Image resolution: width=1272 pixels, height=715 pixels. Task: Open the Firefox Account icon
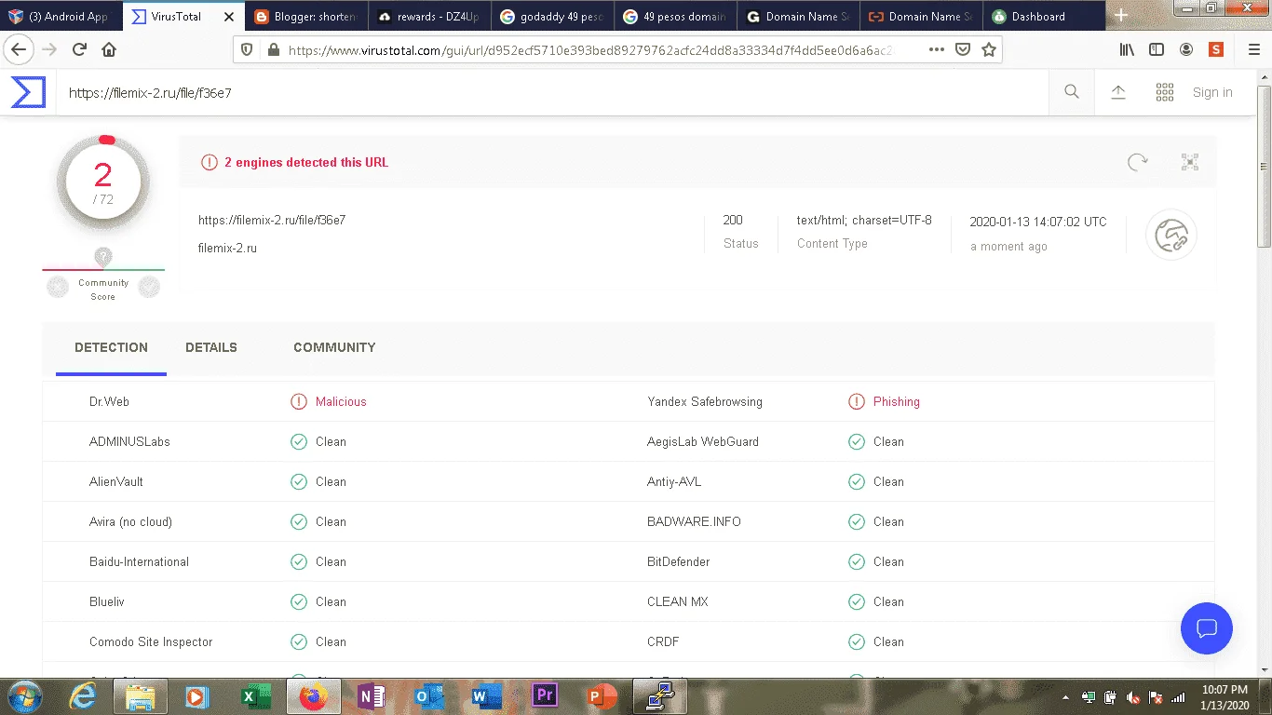(1186, 50)
